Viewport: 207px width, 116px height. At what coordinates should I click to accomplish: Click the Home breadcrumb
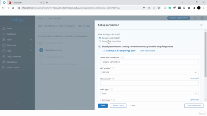tap(40, 18)
